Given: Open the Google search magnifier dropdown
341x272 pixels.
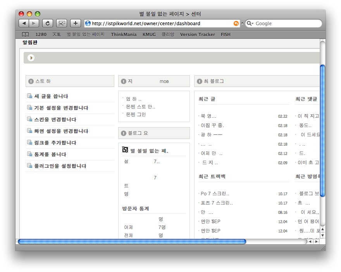Looking at the screenshot, I should 250,24.
